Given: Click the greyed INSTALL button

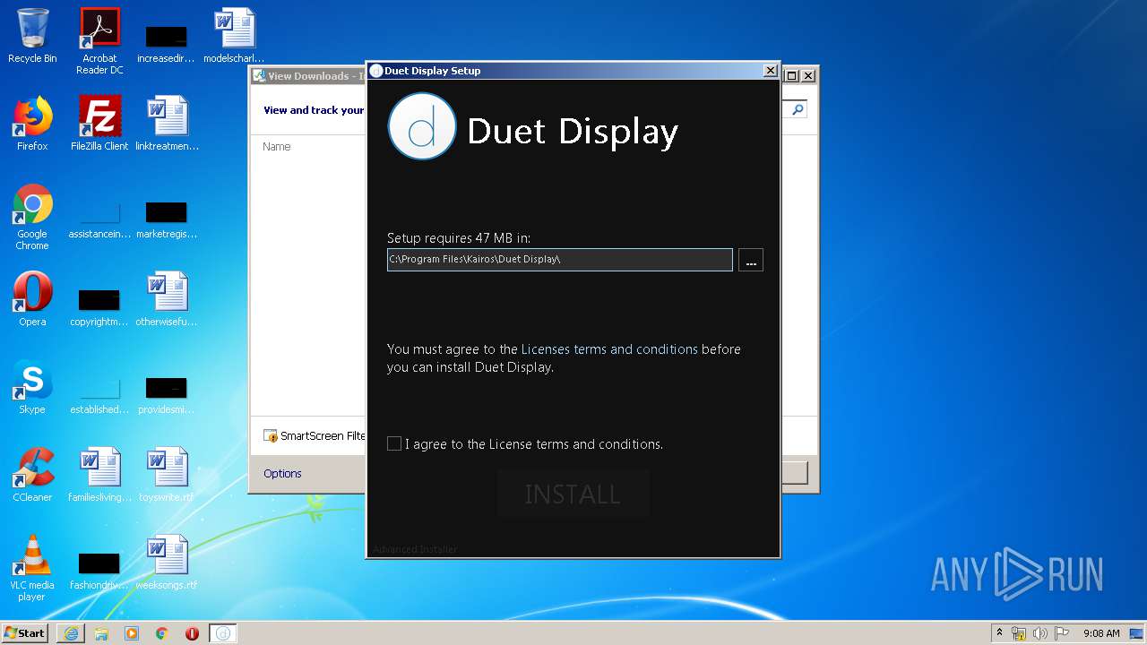Looking at the screenshot, I should [573, 494].
